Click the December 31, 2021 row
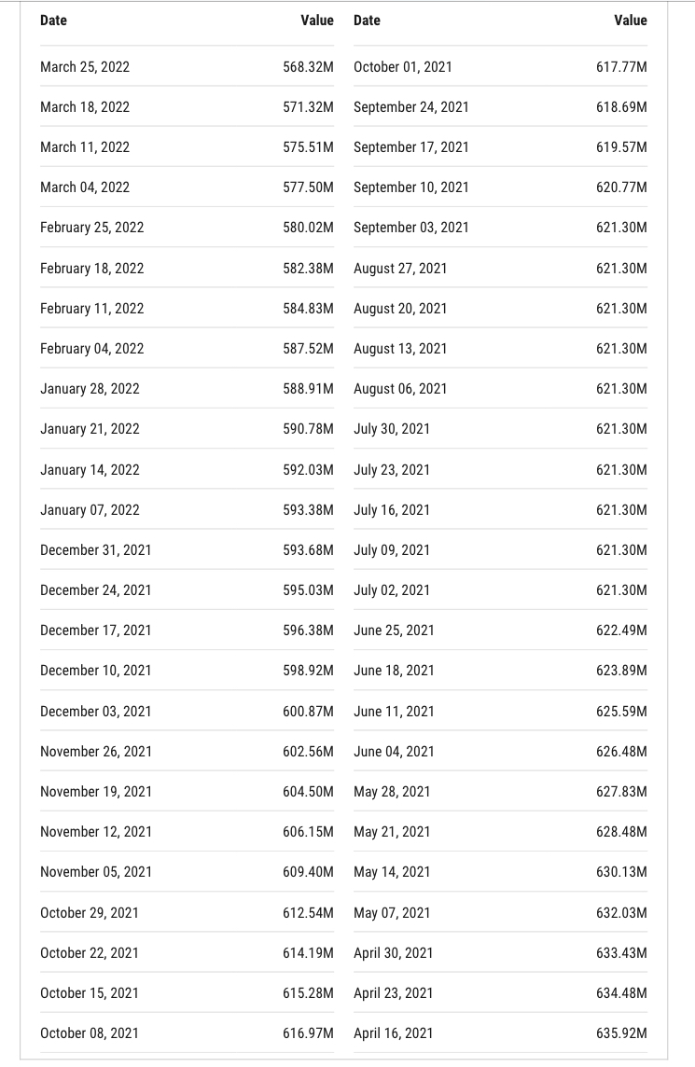Viewport: 695px width, 1067px height. click(x=188, y=550)
